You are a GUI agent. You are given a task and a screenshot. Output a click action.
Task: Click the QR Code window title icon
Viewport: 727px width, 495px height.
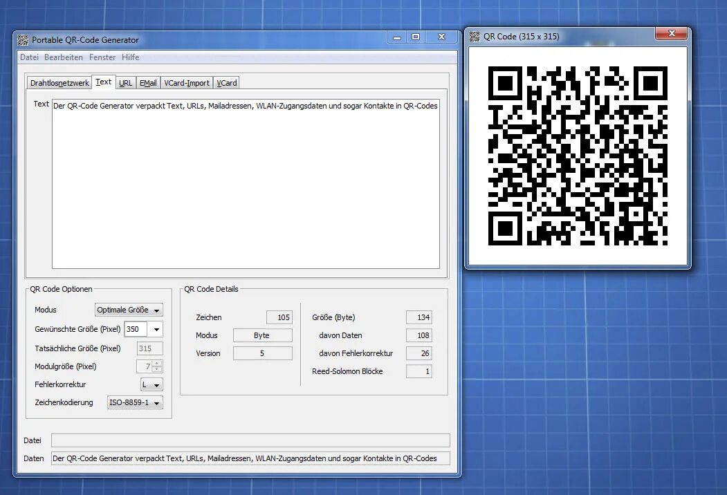point(475,37)
